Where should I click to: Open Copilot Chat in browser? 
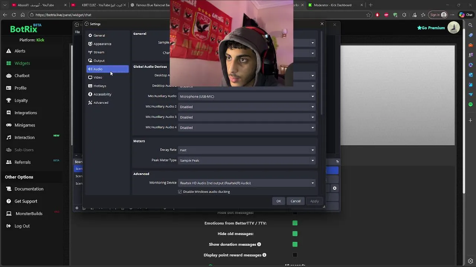point(466,15)
